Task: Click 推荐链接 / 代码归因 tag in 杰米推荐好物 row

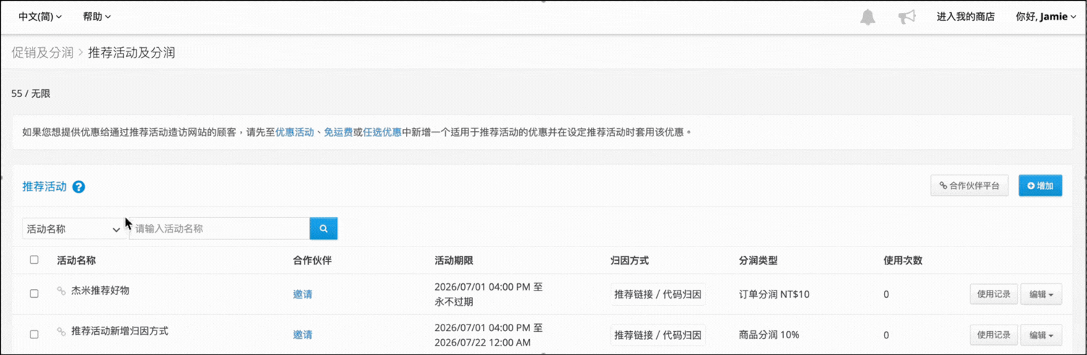Action: (x=658, y=294)
